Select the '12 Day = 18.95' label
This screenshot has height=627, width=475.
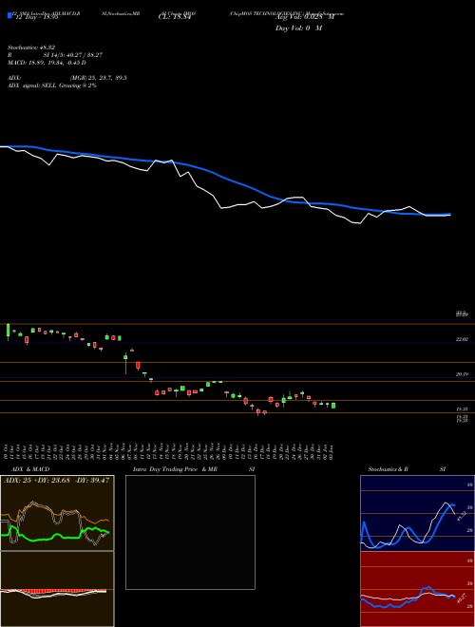pos(37,17)
